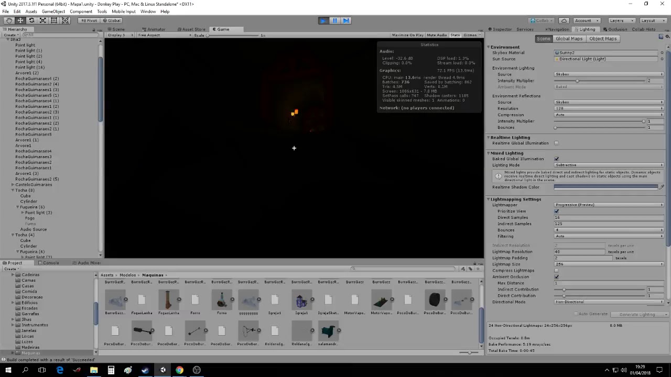This screenshot has width=671, height=377.
Task: Open the Lighting Mode dropdown
Action: 609,165
